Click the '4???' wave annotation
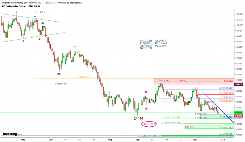This screenshot has height=142, width=245. coord(166,81)
